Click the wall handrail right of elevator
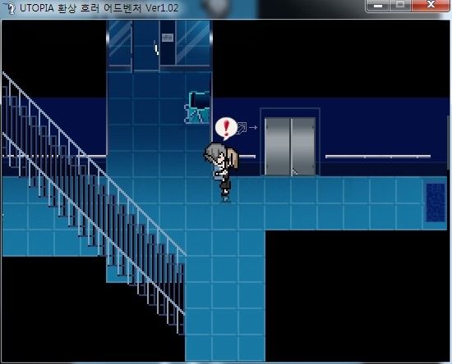 378,157
